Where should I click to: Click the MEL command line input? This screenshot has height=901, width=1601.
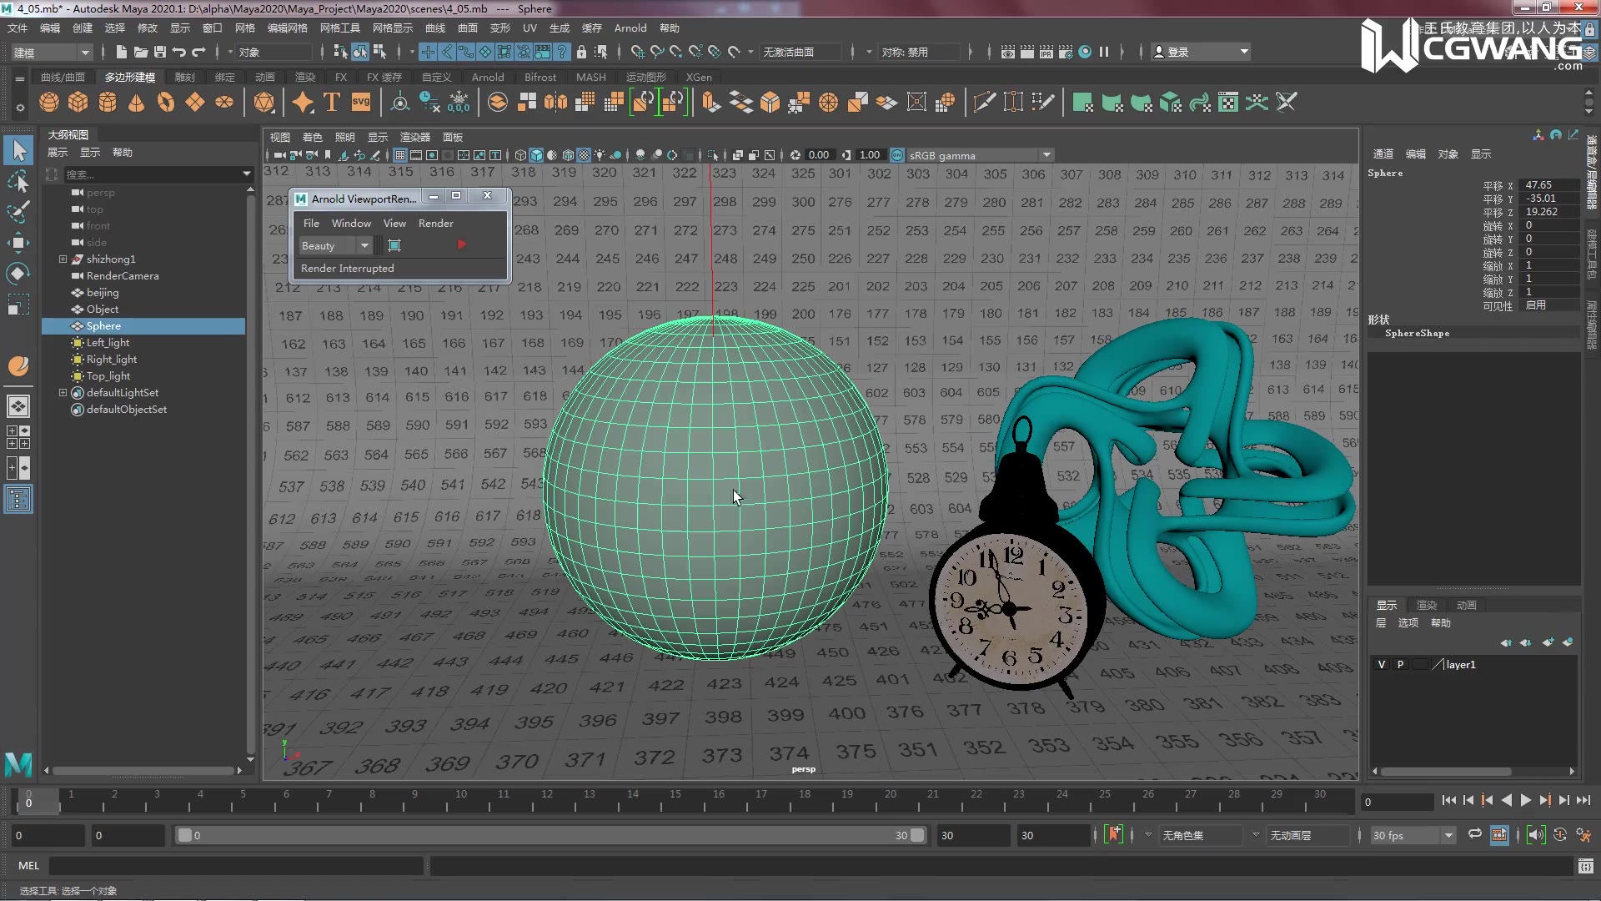pyautogui.click(x=236, y=866)
